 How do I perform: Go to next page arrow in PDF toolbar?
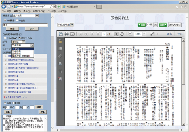coord(92,34)
